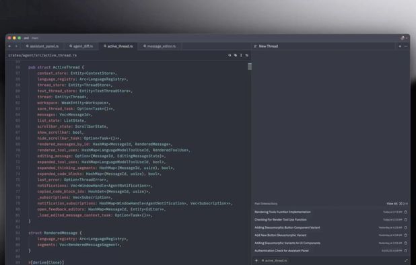The width and height of the screenshot is (416, 265).
Task: Click the 'language_registry: Arc<LanguageRegistry>,' line in ActiveThread
Action: (83, 79)
